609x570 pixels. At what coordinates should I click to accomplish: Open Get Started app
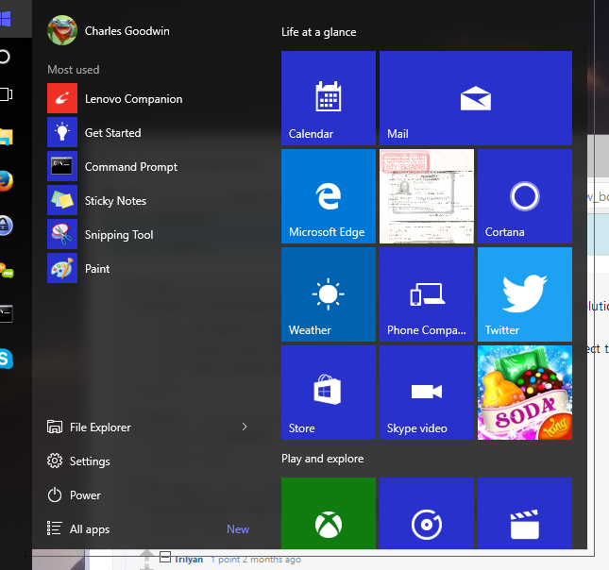click(x=149, y=132)
